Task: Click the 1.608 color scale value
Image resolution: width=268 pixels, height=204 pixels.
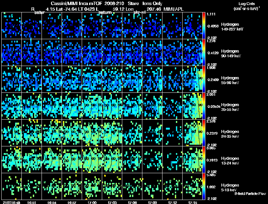Action: (211, 68)
